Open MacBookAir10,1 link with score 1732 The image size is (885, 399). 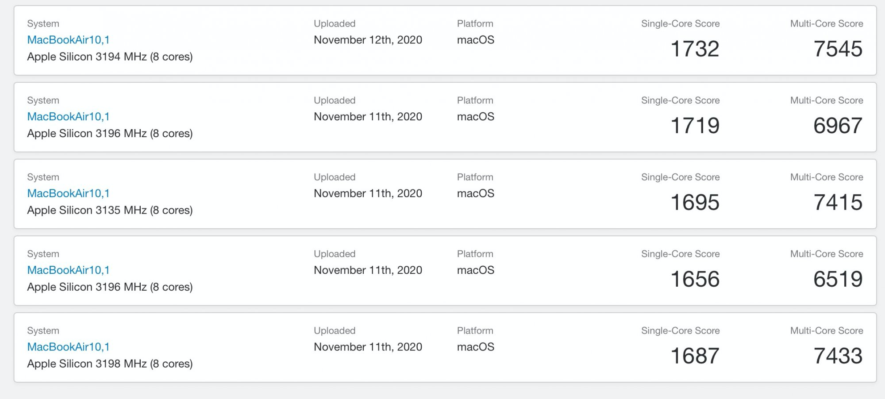click(x=68, y=40)
